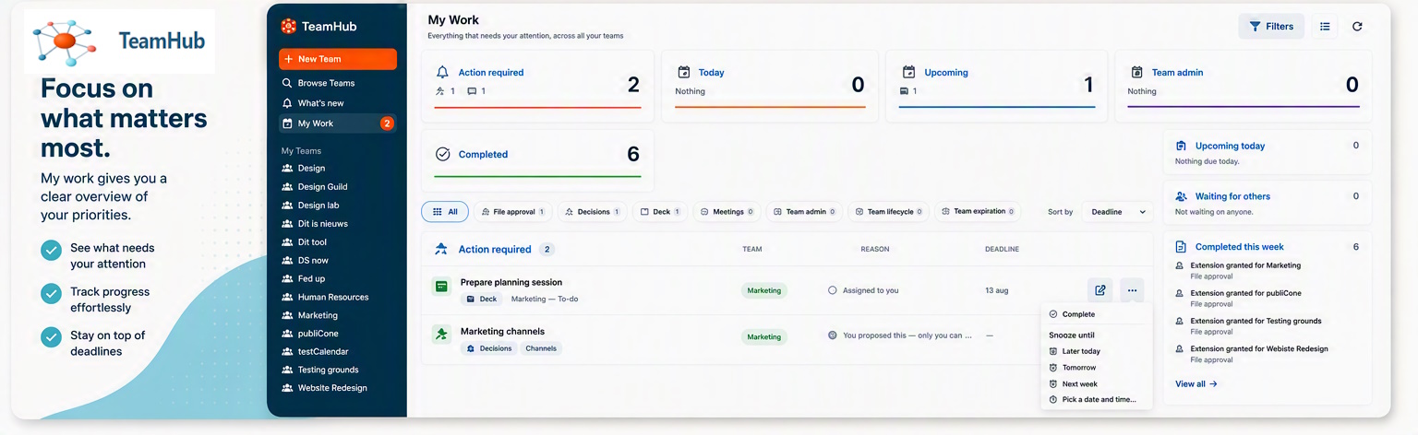
Task: Click the three-dots more options button
Action: click(1132, 290)
